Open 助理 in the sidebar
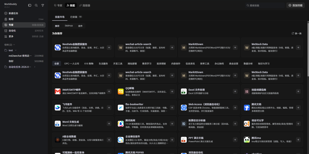309x154 pixels. [24, 19]
